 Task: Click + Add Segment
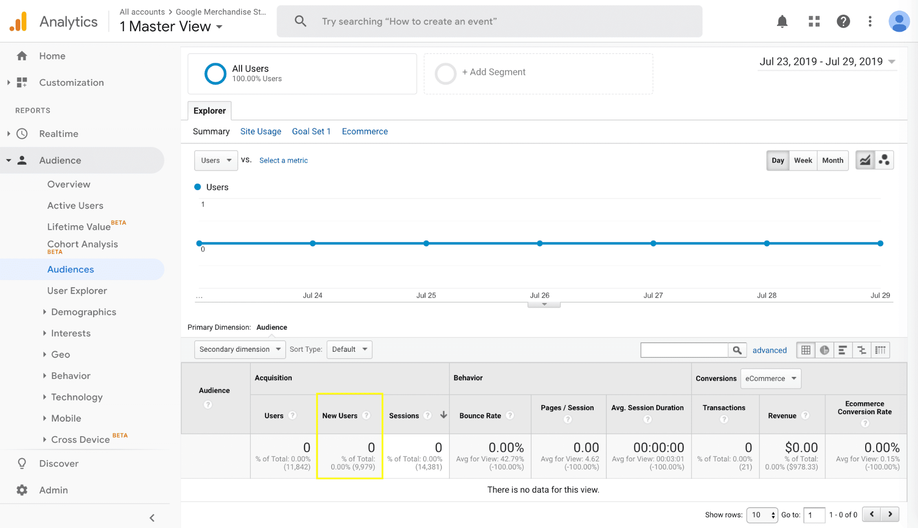tap(493, 72)
